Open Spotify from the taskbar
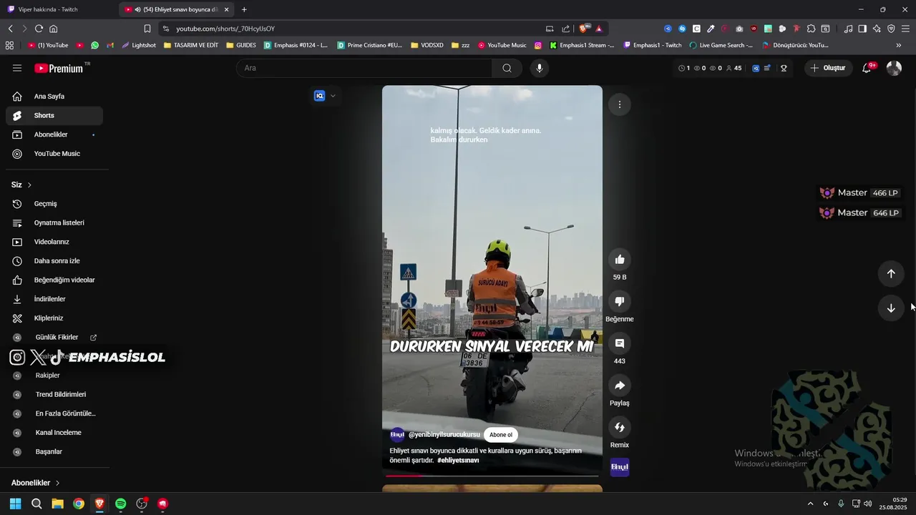Image resolution: width=916 pixels, height=515 pixels. [121, 504]
